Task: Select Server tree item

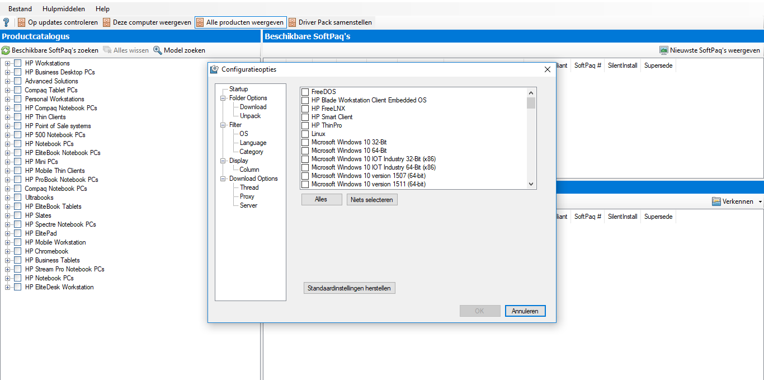Action: click(x=248, y=205)
